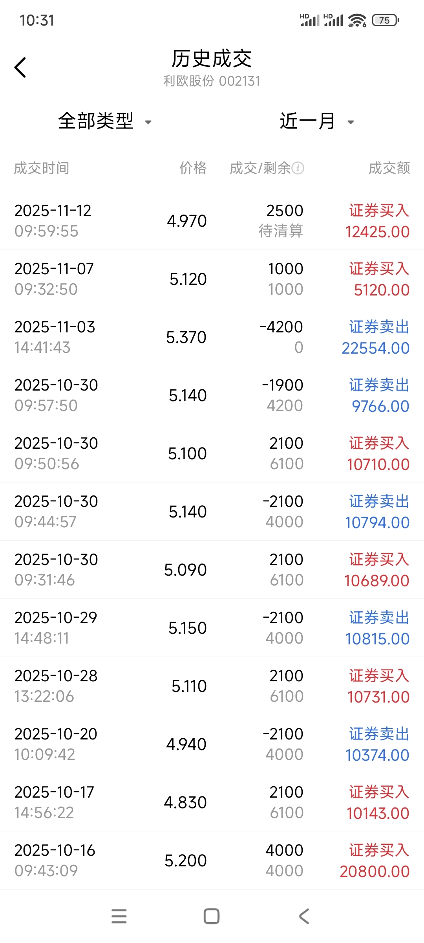Tap the 利欧股份 002131 stock subtitle
Viewport: 424px width, 943px height.
[212, 81]
